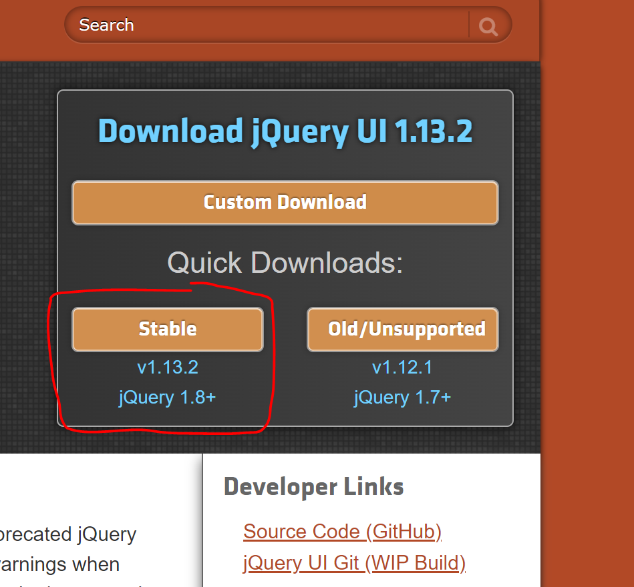Follow the v1.13.2 version link
Screen dimensions: 634x587
pos(168,368)
